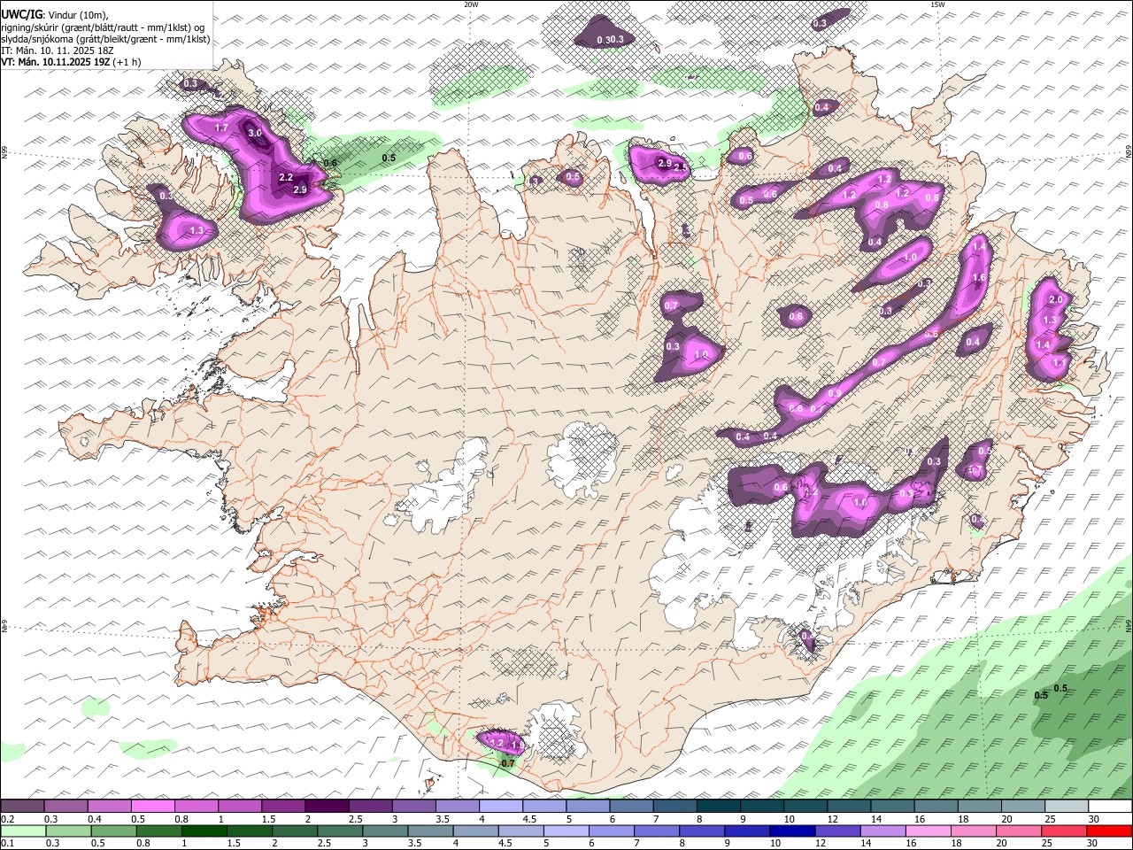The width and height of the screenshot is (1133, 850).
Task: Pick rain-scale red swatch labeled 30
Action: 1109,831
